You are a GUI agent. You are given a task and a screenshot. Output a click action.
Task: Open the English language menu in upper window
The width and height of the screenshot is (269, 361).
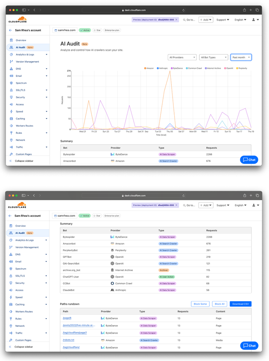[x=240, y=20]
